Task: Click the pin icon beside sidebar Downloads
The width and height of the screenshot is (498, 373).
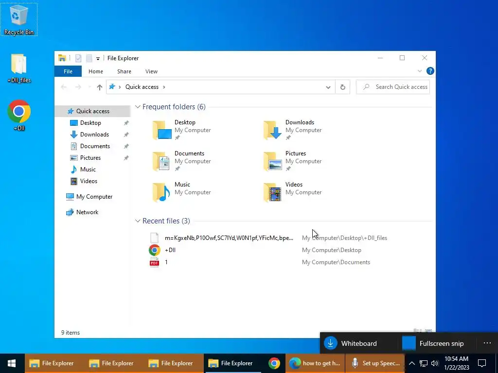Action: point(126,135)
